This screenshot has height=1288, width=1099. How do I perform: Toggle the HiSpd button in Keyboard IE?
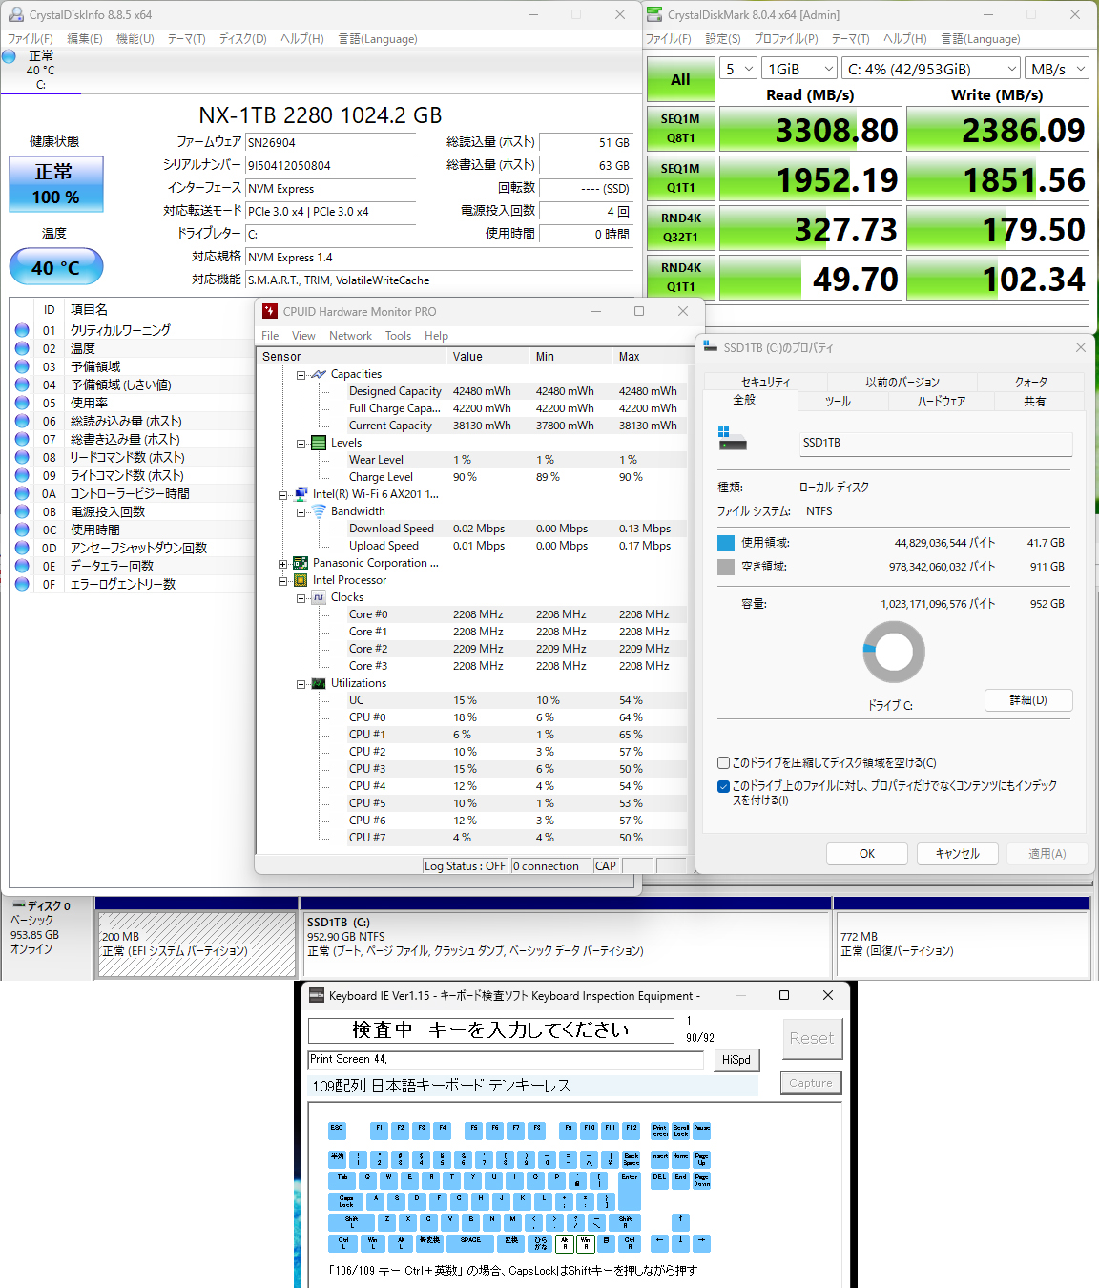pos(736,1060)
